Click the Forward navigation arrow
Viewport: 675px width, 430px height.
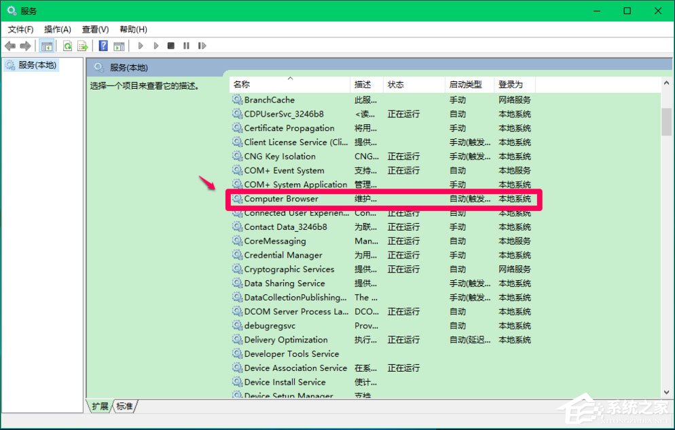(26, 45)
